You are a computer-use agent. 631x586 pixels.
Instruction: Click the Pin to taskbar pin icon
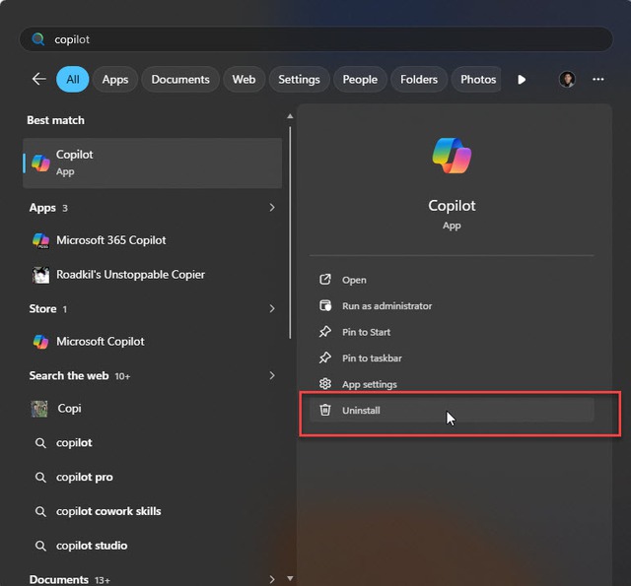[x=325, y=358]
